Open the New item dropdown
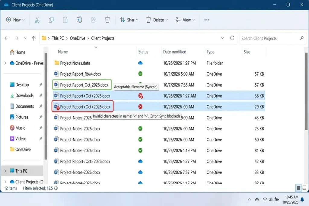 coord(15,20)
